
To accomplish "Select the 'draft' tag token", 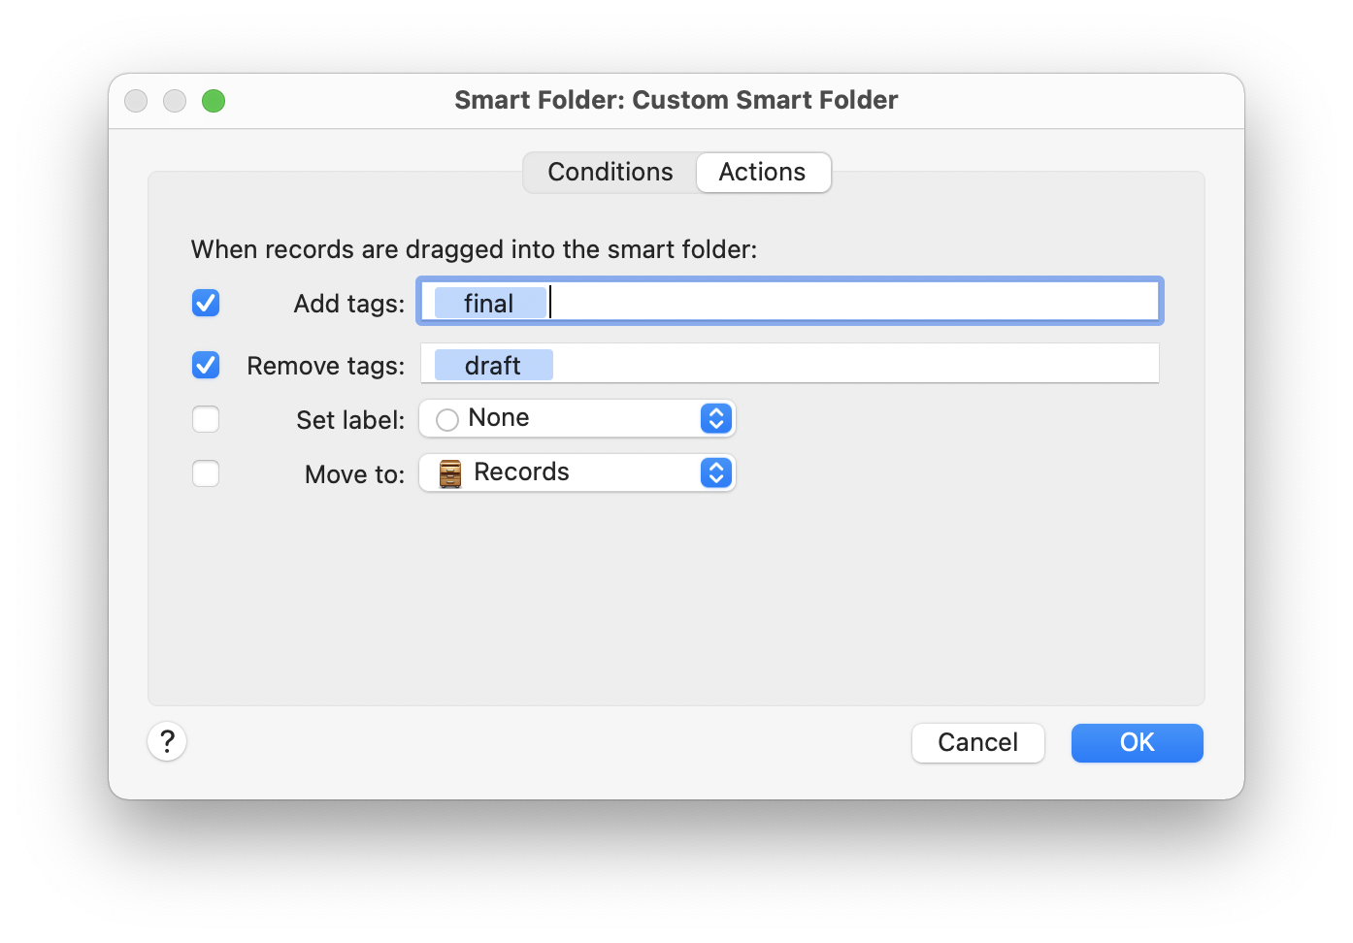I will (x=494, y=365).
